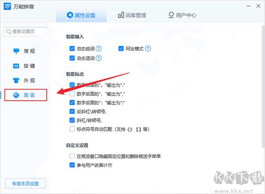Toggle the 动态造词 checkbox
Screen dimensions: 265x194
(x=72, y=58)
